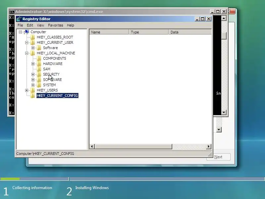The width and height of the screenshot is (265, 199).
Task: Collapse the HKEY_LOCAL_MACHINE branch
Action: (27, 53)
